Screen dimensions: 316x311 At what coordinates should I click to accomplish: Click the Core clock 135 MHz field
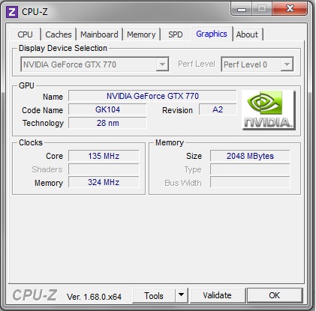pos(104,156)
